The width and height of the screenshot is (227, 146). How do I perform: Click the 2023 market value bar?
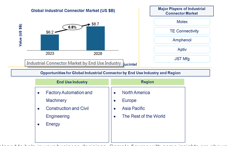(x=50, y=43)
